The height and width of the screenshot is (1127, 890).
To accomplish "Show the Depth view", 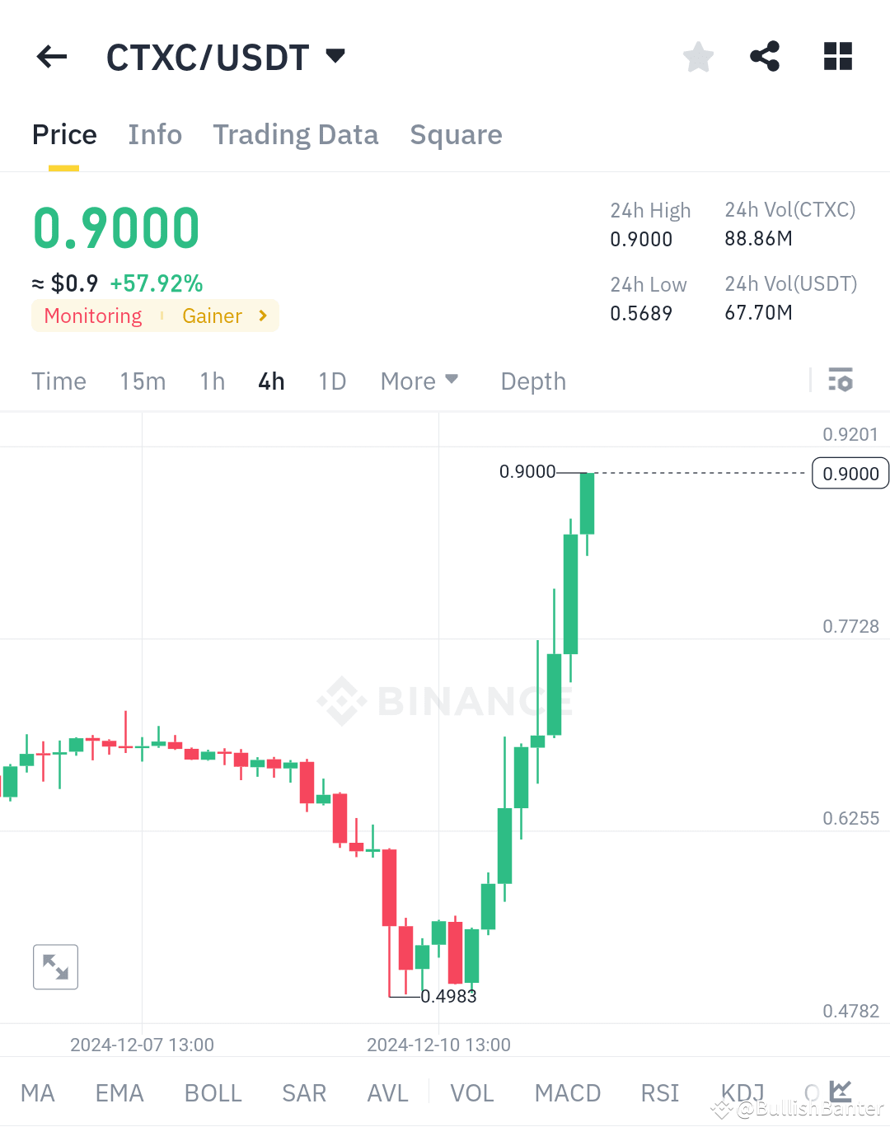I will (532, 381).
